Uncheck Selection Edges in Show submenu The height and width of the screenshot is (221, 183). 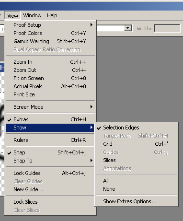pos(136,128)
